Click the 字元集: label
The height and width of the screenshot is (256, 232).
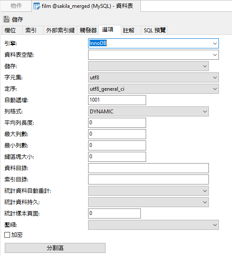click(14, 77)
